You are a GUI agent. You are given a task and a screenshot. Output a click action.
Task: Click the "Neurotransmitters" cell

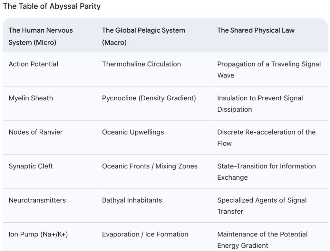[x=37, y=200]
